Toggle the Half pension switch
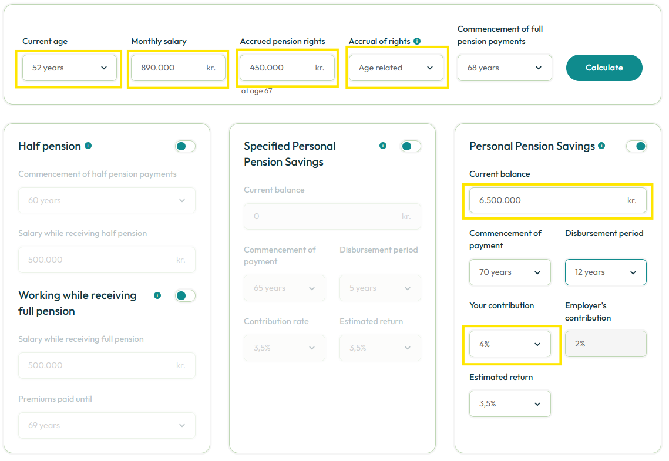The height and width of the screenshot is (461, 669). [x=185, y=146]
